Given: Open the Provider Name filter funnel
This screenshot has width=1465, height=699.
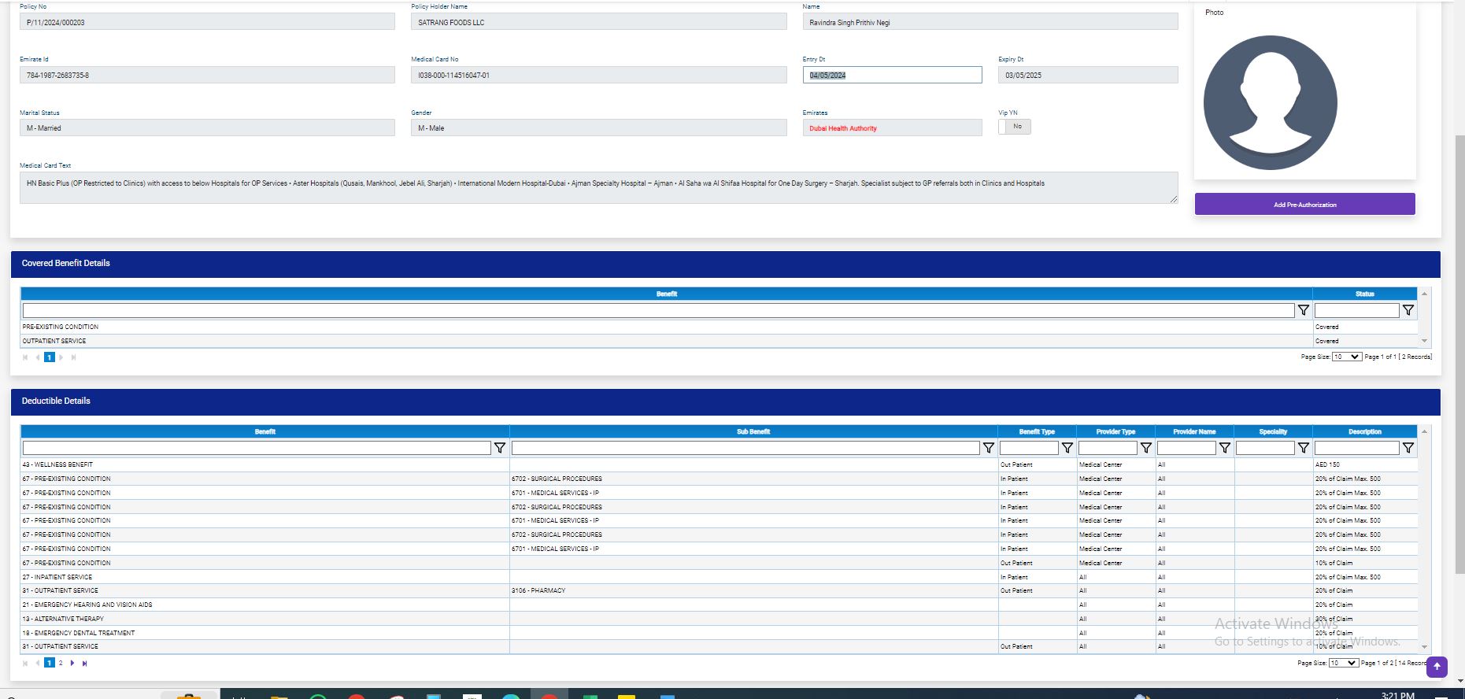Looking at the screenshot, I should pyautogui.click(x=1225, y=448).
